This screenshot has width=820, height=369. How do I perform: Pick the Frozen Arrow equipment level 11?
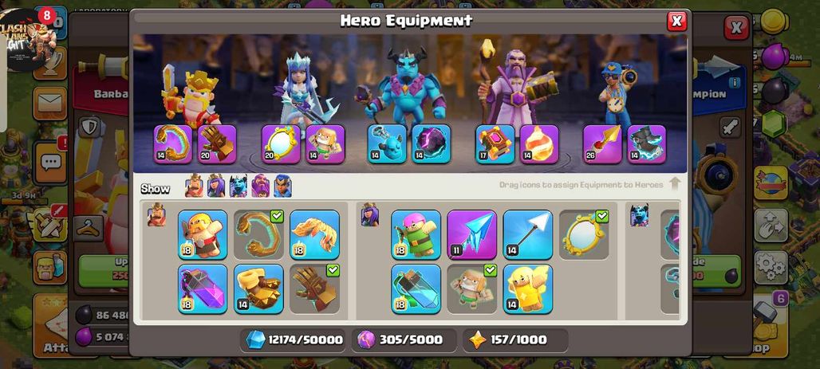point(471,234)
